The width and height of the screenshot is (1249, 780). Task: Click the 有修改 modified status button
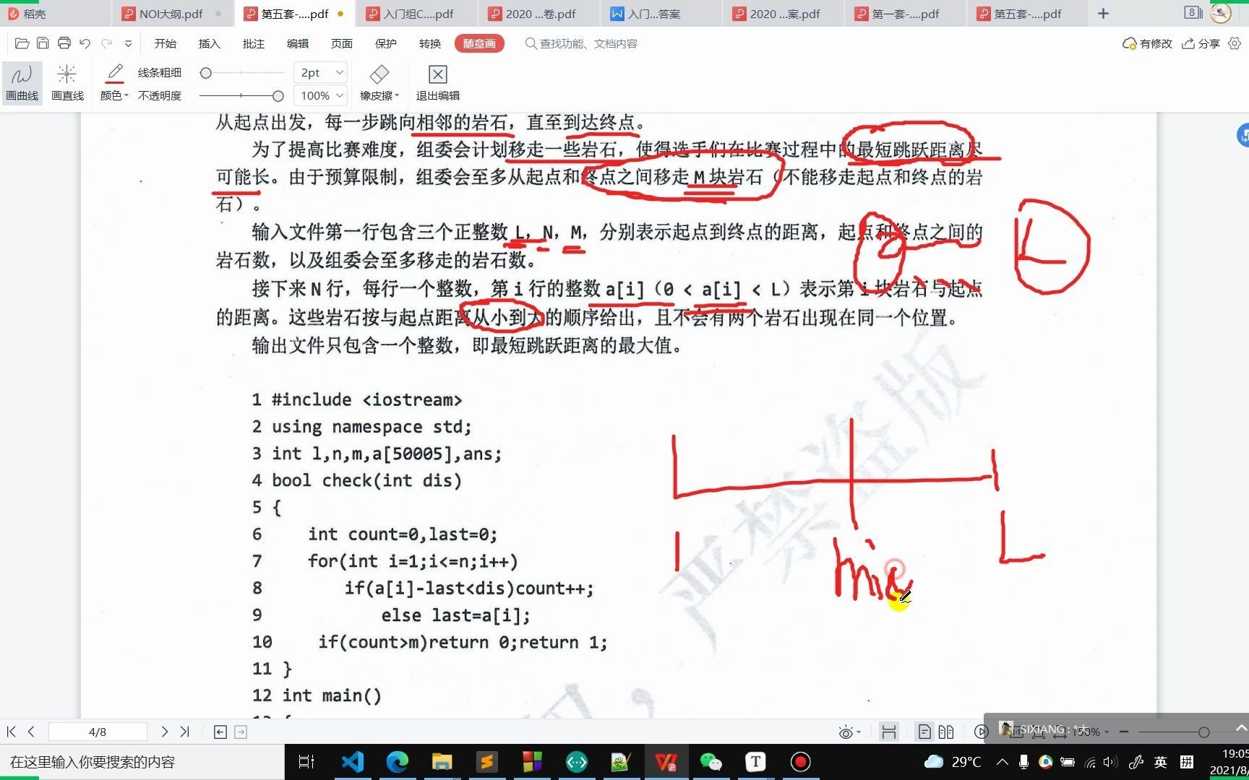(1146, 43)
